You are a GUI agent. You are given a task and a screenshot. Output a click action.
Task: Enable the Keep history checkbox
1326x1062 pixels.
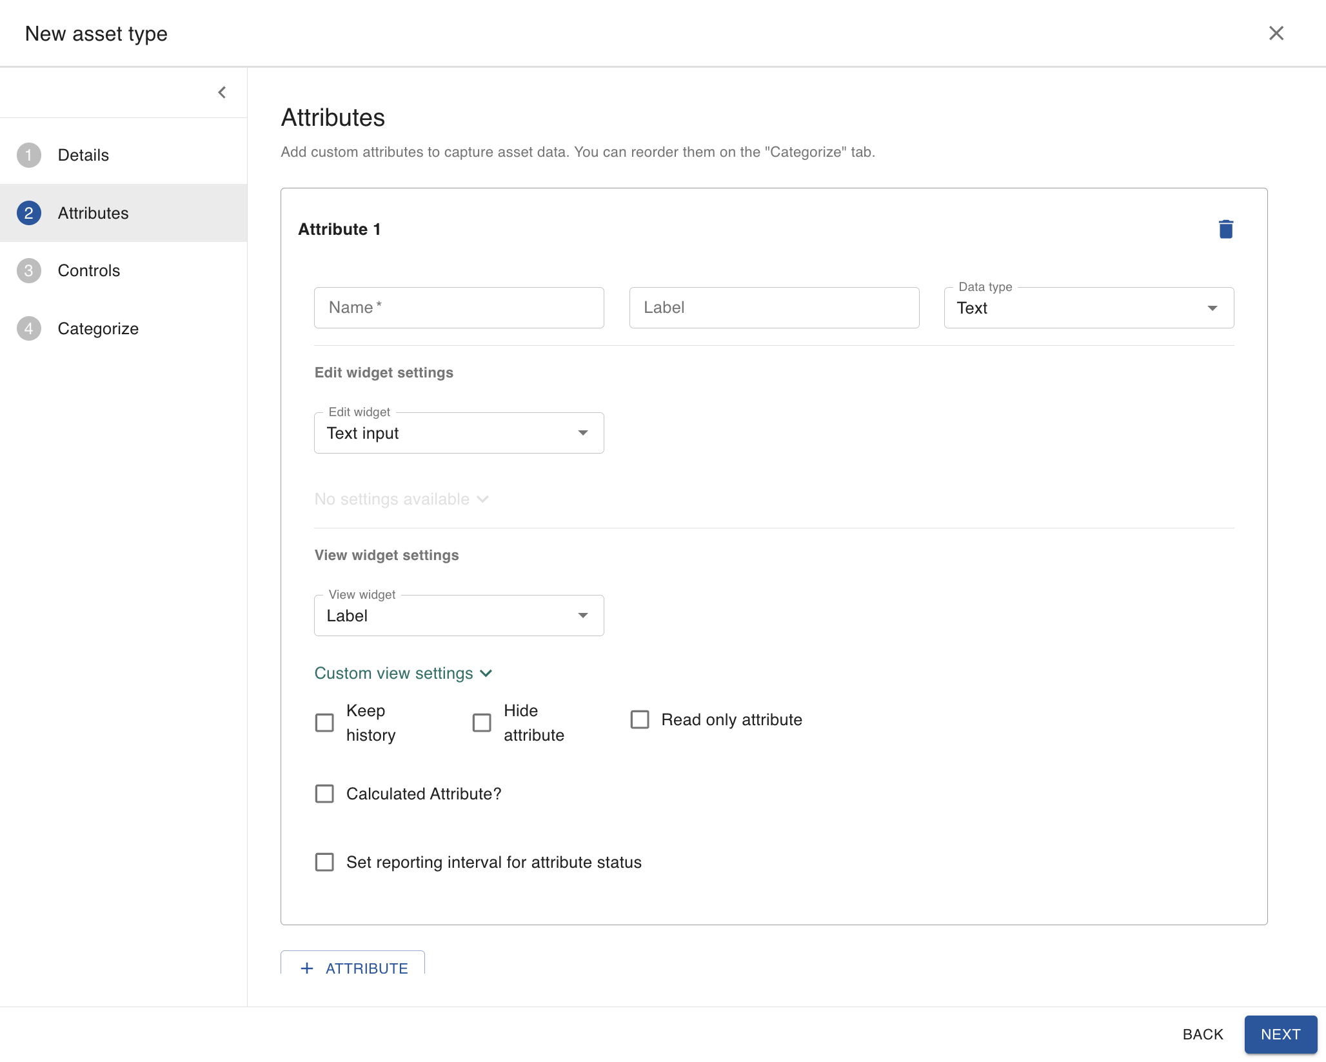click(324, 723)
